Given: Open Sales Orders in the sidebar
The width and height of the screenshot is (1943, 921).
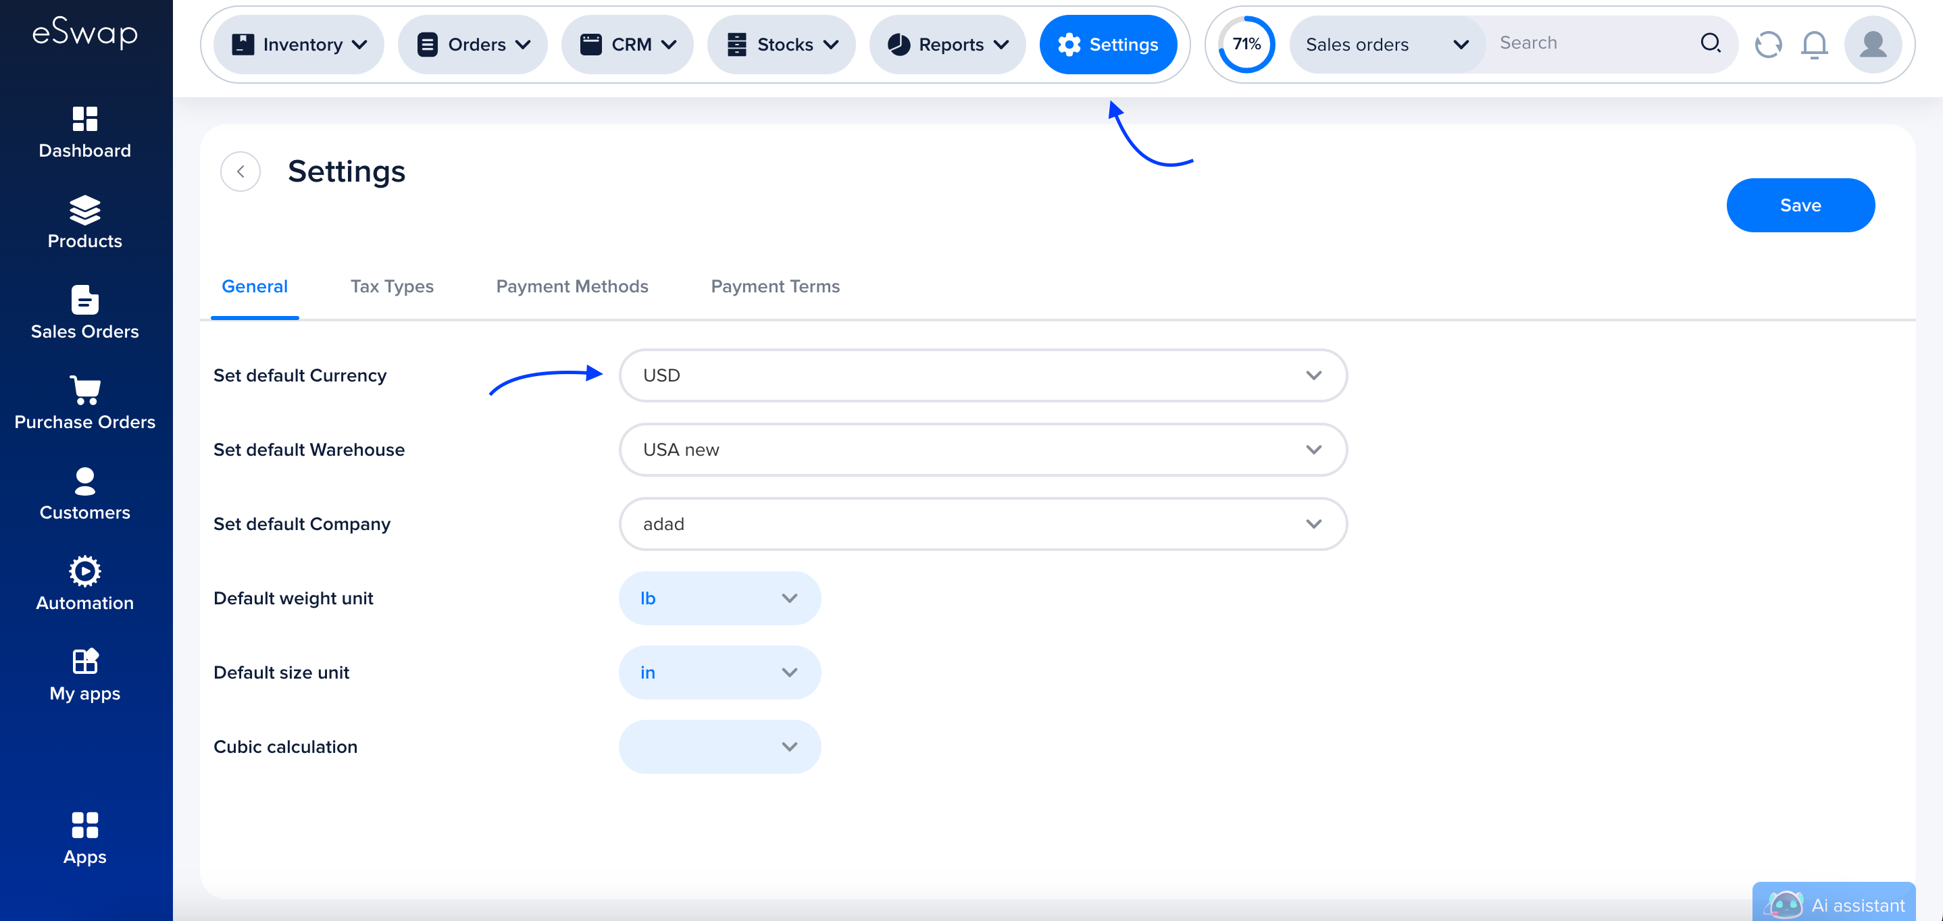Looking at the screenshot, I should [x=84, y=313].
